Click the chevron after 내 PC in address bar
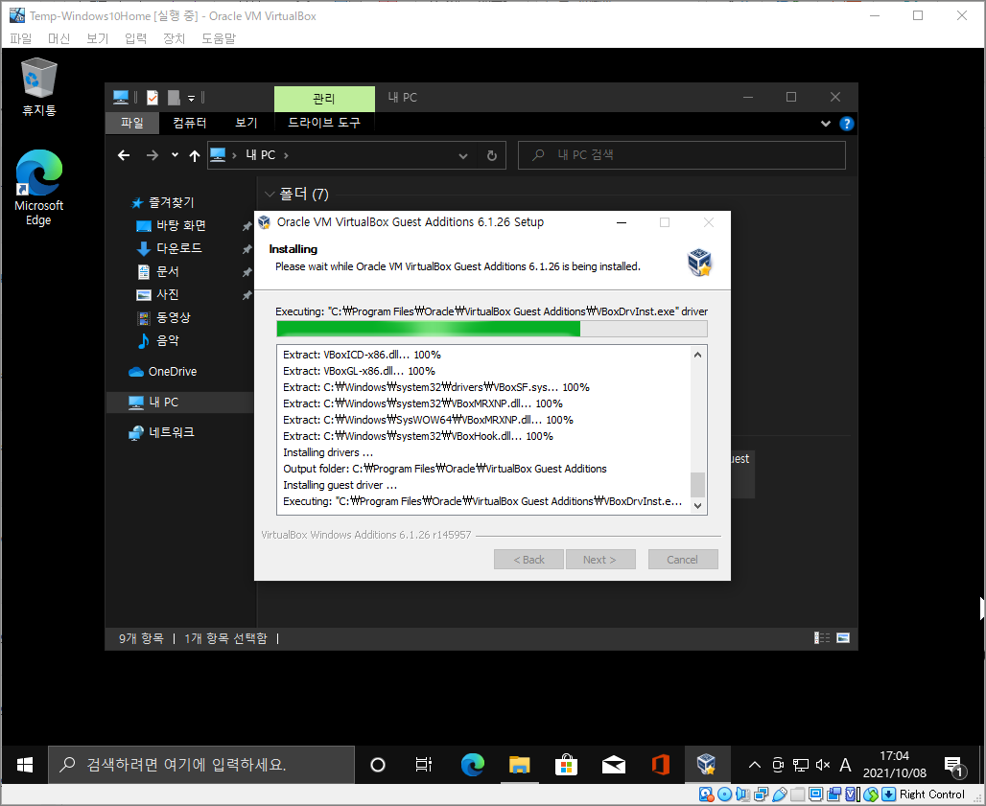986x806 pixels. [286, 155]
